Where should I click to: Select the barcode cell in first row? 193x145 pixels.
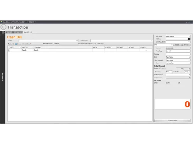tap(27, 50)
